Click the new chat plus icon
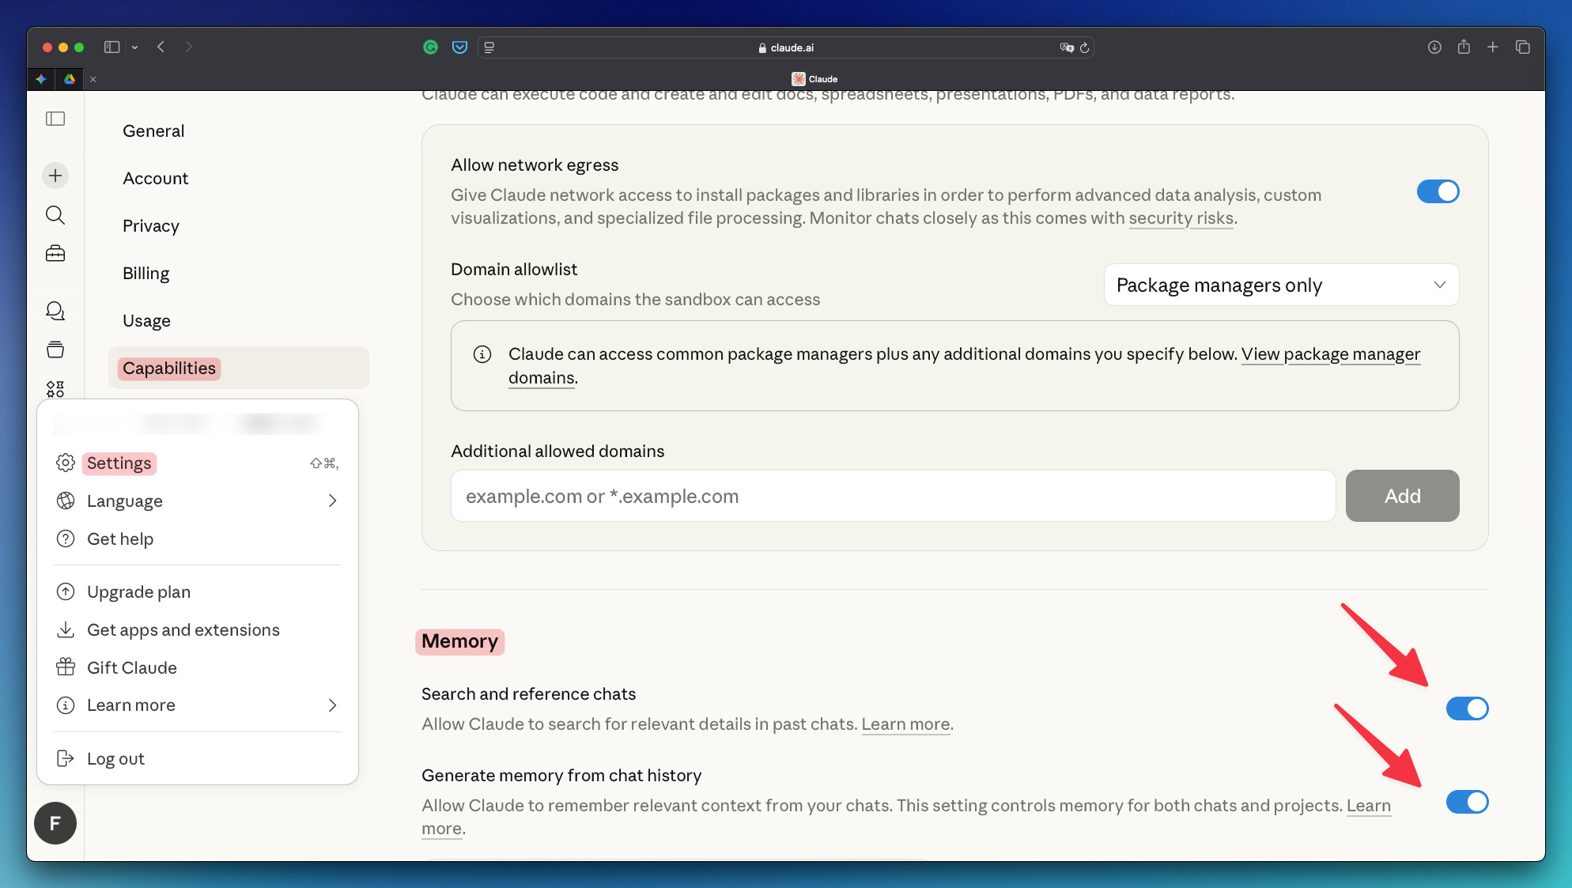1572x888 pixels. tap(55, 176)
